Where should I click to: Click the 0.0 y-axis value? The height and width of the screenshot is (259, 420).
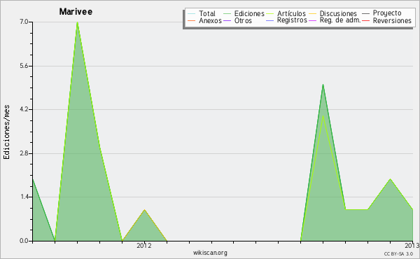[x=24, y=241]
